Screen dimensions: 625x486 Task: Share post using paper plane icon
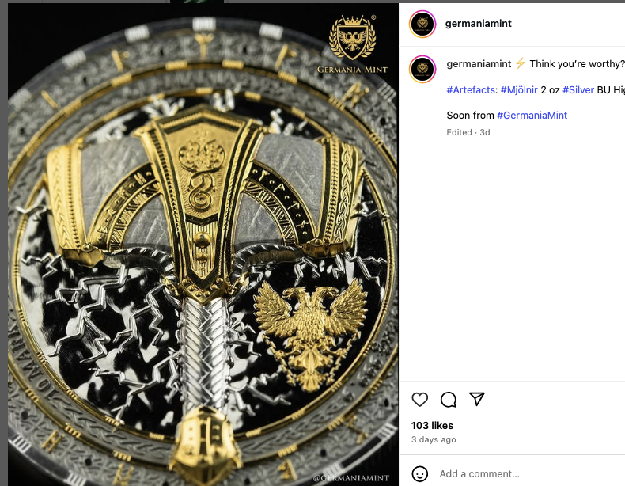477,399
